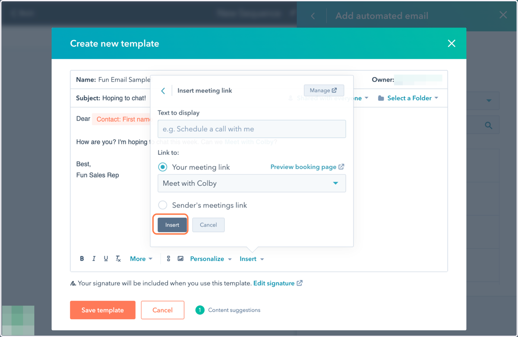
Task: Click the Fun Sales Rep signature line
Action: [x=98, y=175]
